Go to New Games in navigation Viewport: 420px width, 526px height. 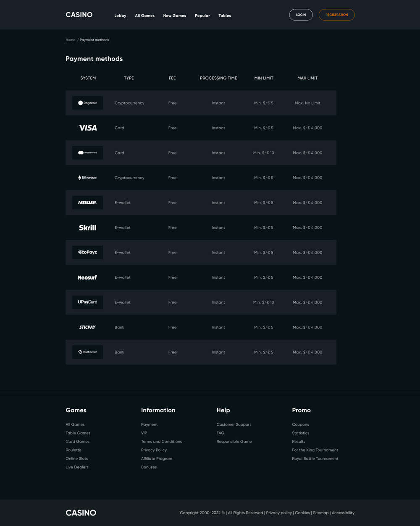coord(174,16)
